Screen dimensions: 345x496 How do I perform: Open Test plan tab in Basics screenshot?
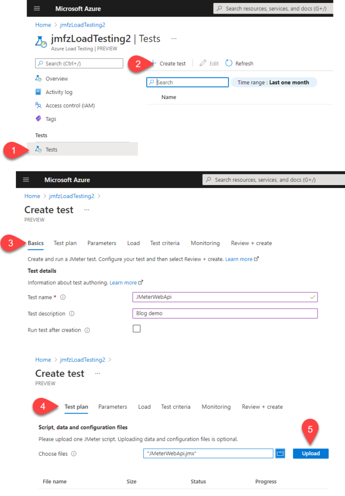pyautogui.click(x=65, y=243)
